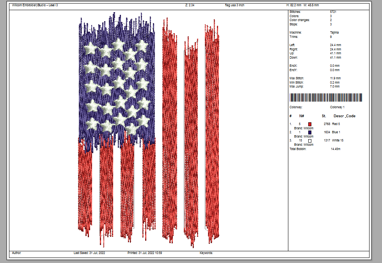Click the "N#" column header

[x=302, y=116]
